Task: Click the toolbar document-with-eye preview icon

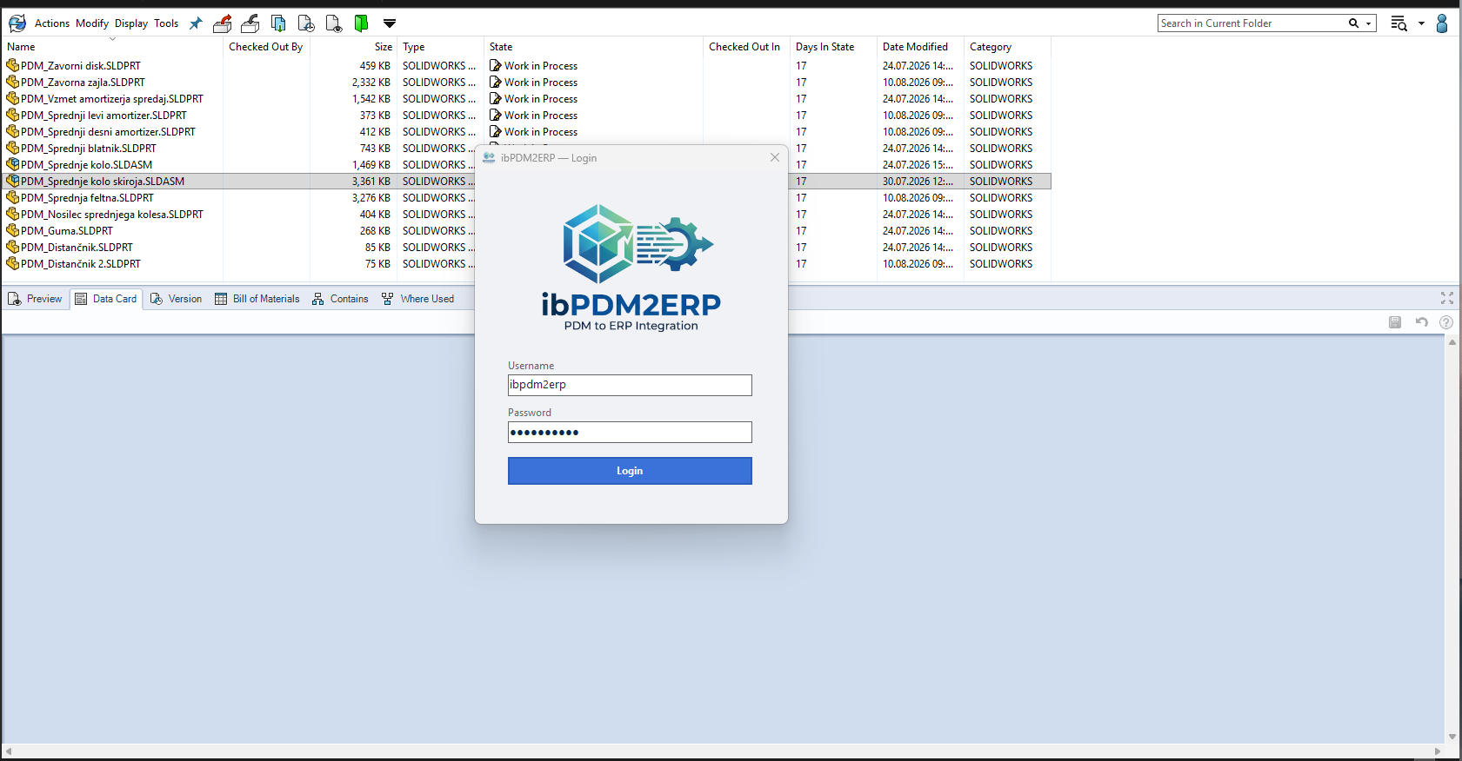Action: click(334, 23)
